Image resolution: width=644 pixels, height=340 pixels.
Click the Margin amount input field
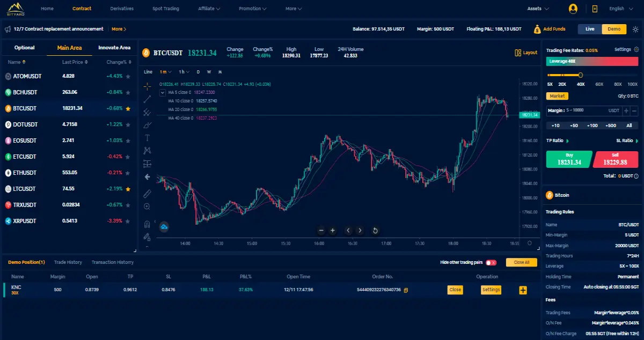583,110
